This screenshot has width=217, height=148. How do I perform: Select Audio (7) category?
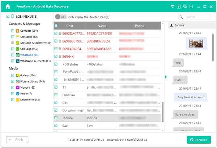[26, 94]
